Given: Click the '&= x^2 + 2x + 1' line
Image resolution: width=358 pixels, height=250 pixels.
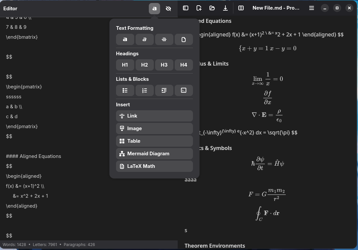Looking at the screenshot, I should tap(30, 196).
